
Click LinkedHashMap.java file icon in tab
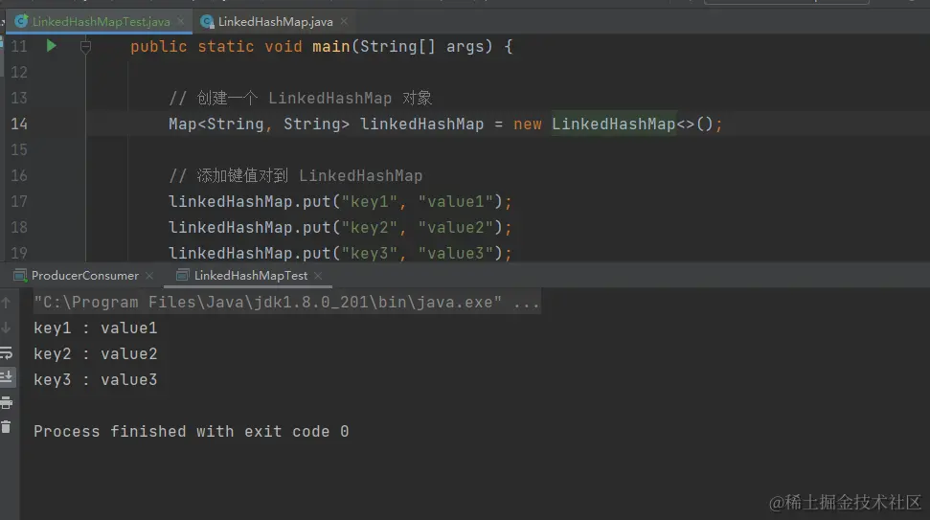(x=207, y=22)
